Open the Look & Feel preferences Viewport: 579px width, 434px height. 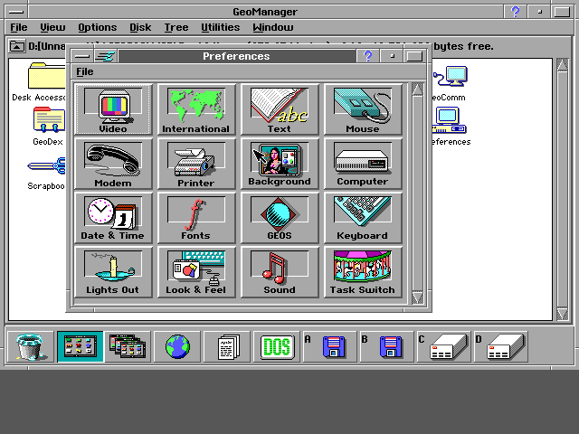point(196,272)
